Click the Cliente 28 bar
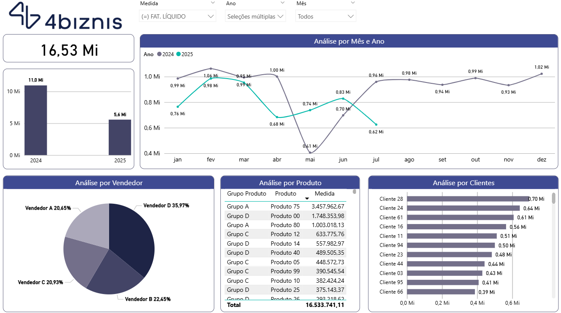561x313 pixels. (467, 199)
